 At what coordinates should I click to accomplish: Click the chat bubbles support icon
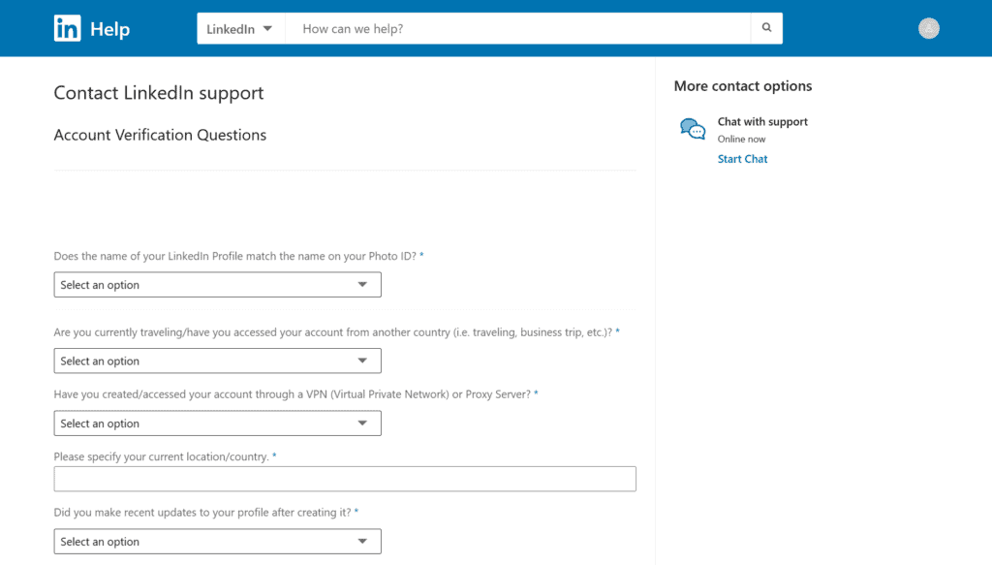pos(693,129)
